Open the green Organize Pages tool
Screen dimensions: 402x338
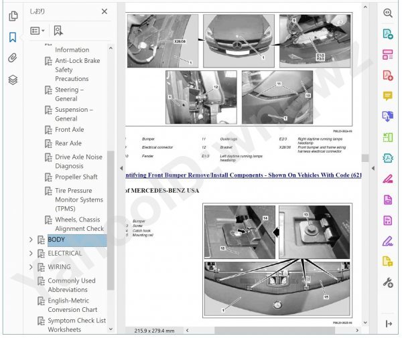click(x=388, y=137)
